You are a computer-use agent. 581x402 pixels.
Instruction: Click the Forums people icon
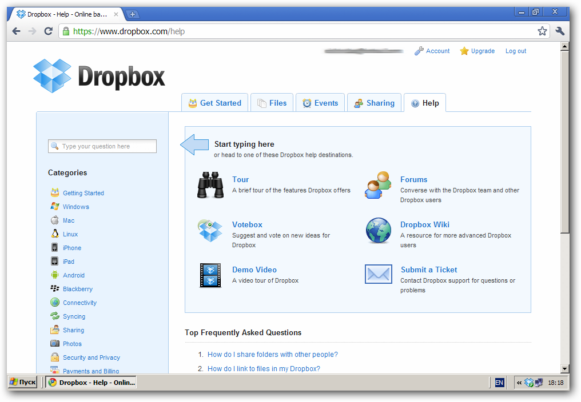tap(378, 185)
